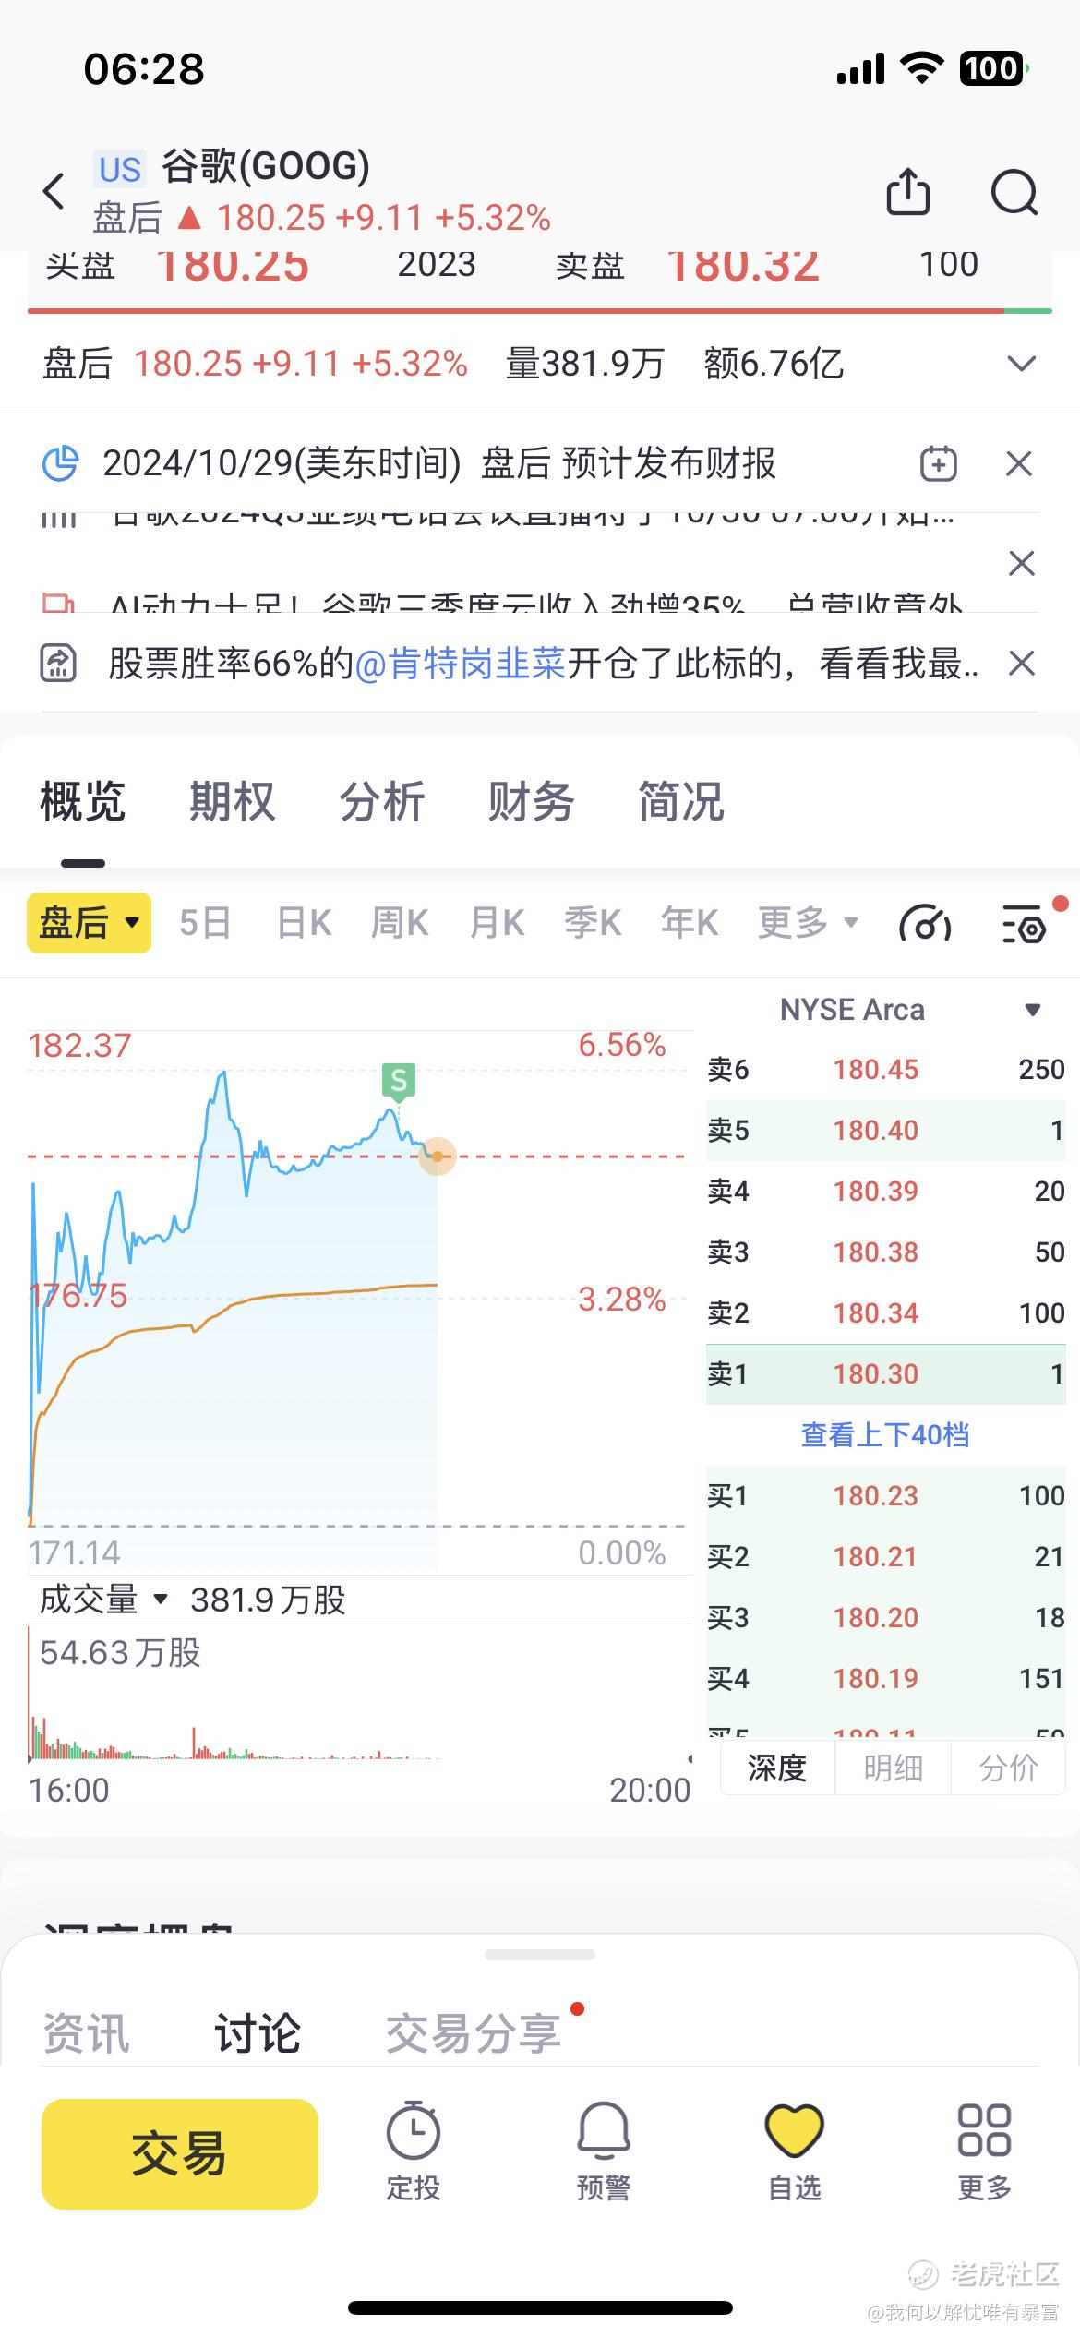Switch to 简况 tab

pos(680,801)
